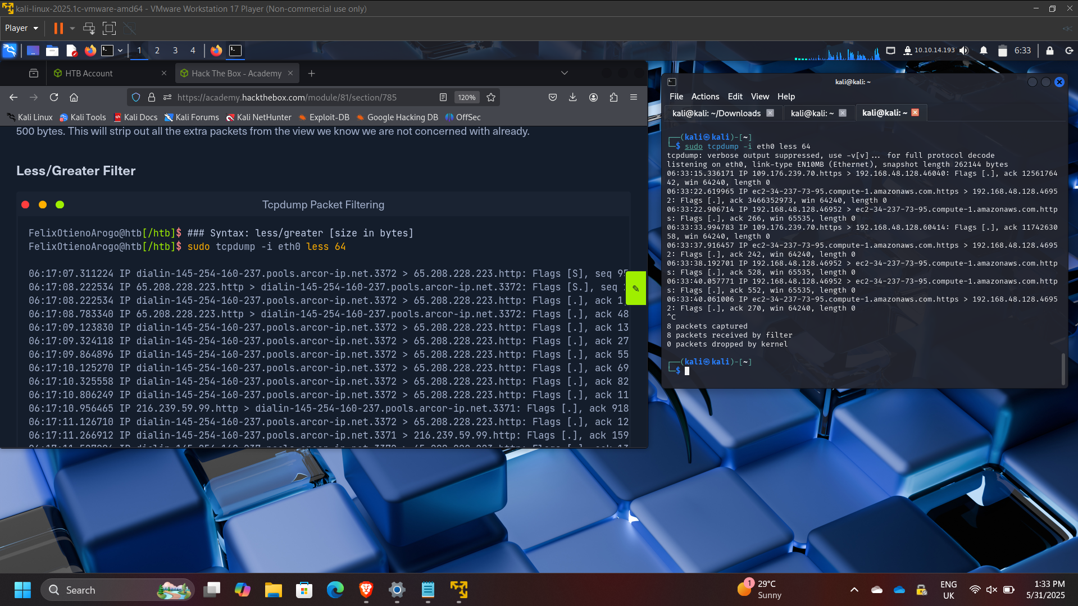Image resolution: width=1078 pixels, height=606 pixels.
Task: Click the Firefox reload page icon
Action: (x=54, y=97)
